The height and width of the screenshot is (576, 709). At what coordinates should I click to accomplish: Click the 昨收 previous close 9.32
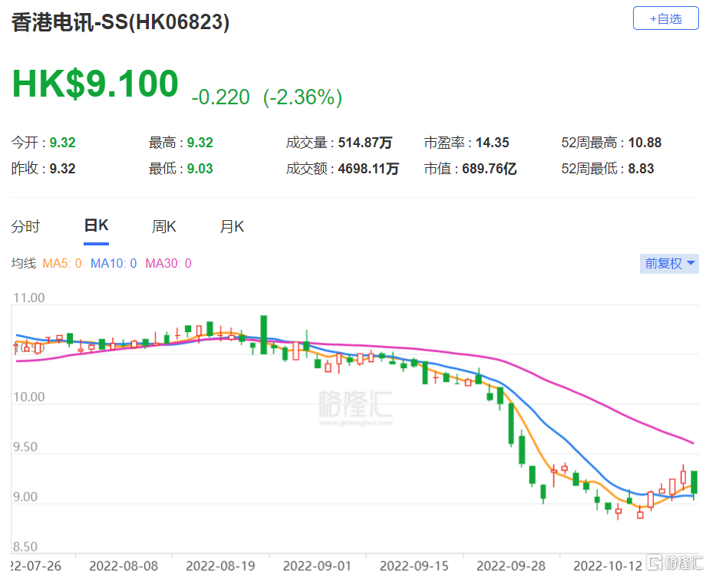(x=62, y=169)
